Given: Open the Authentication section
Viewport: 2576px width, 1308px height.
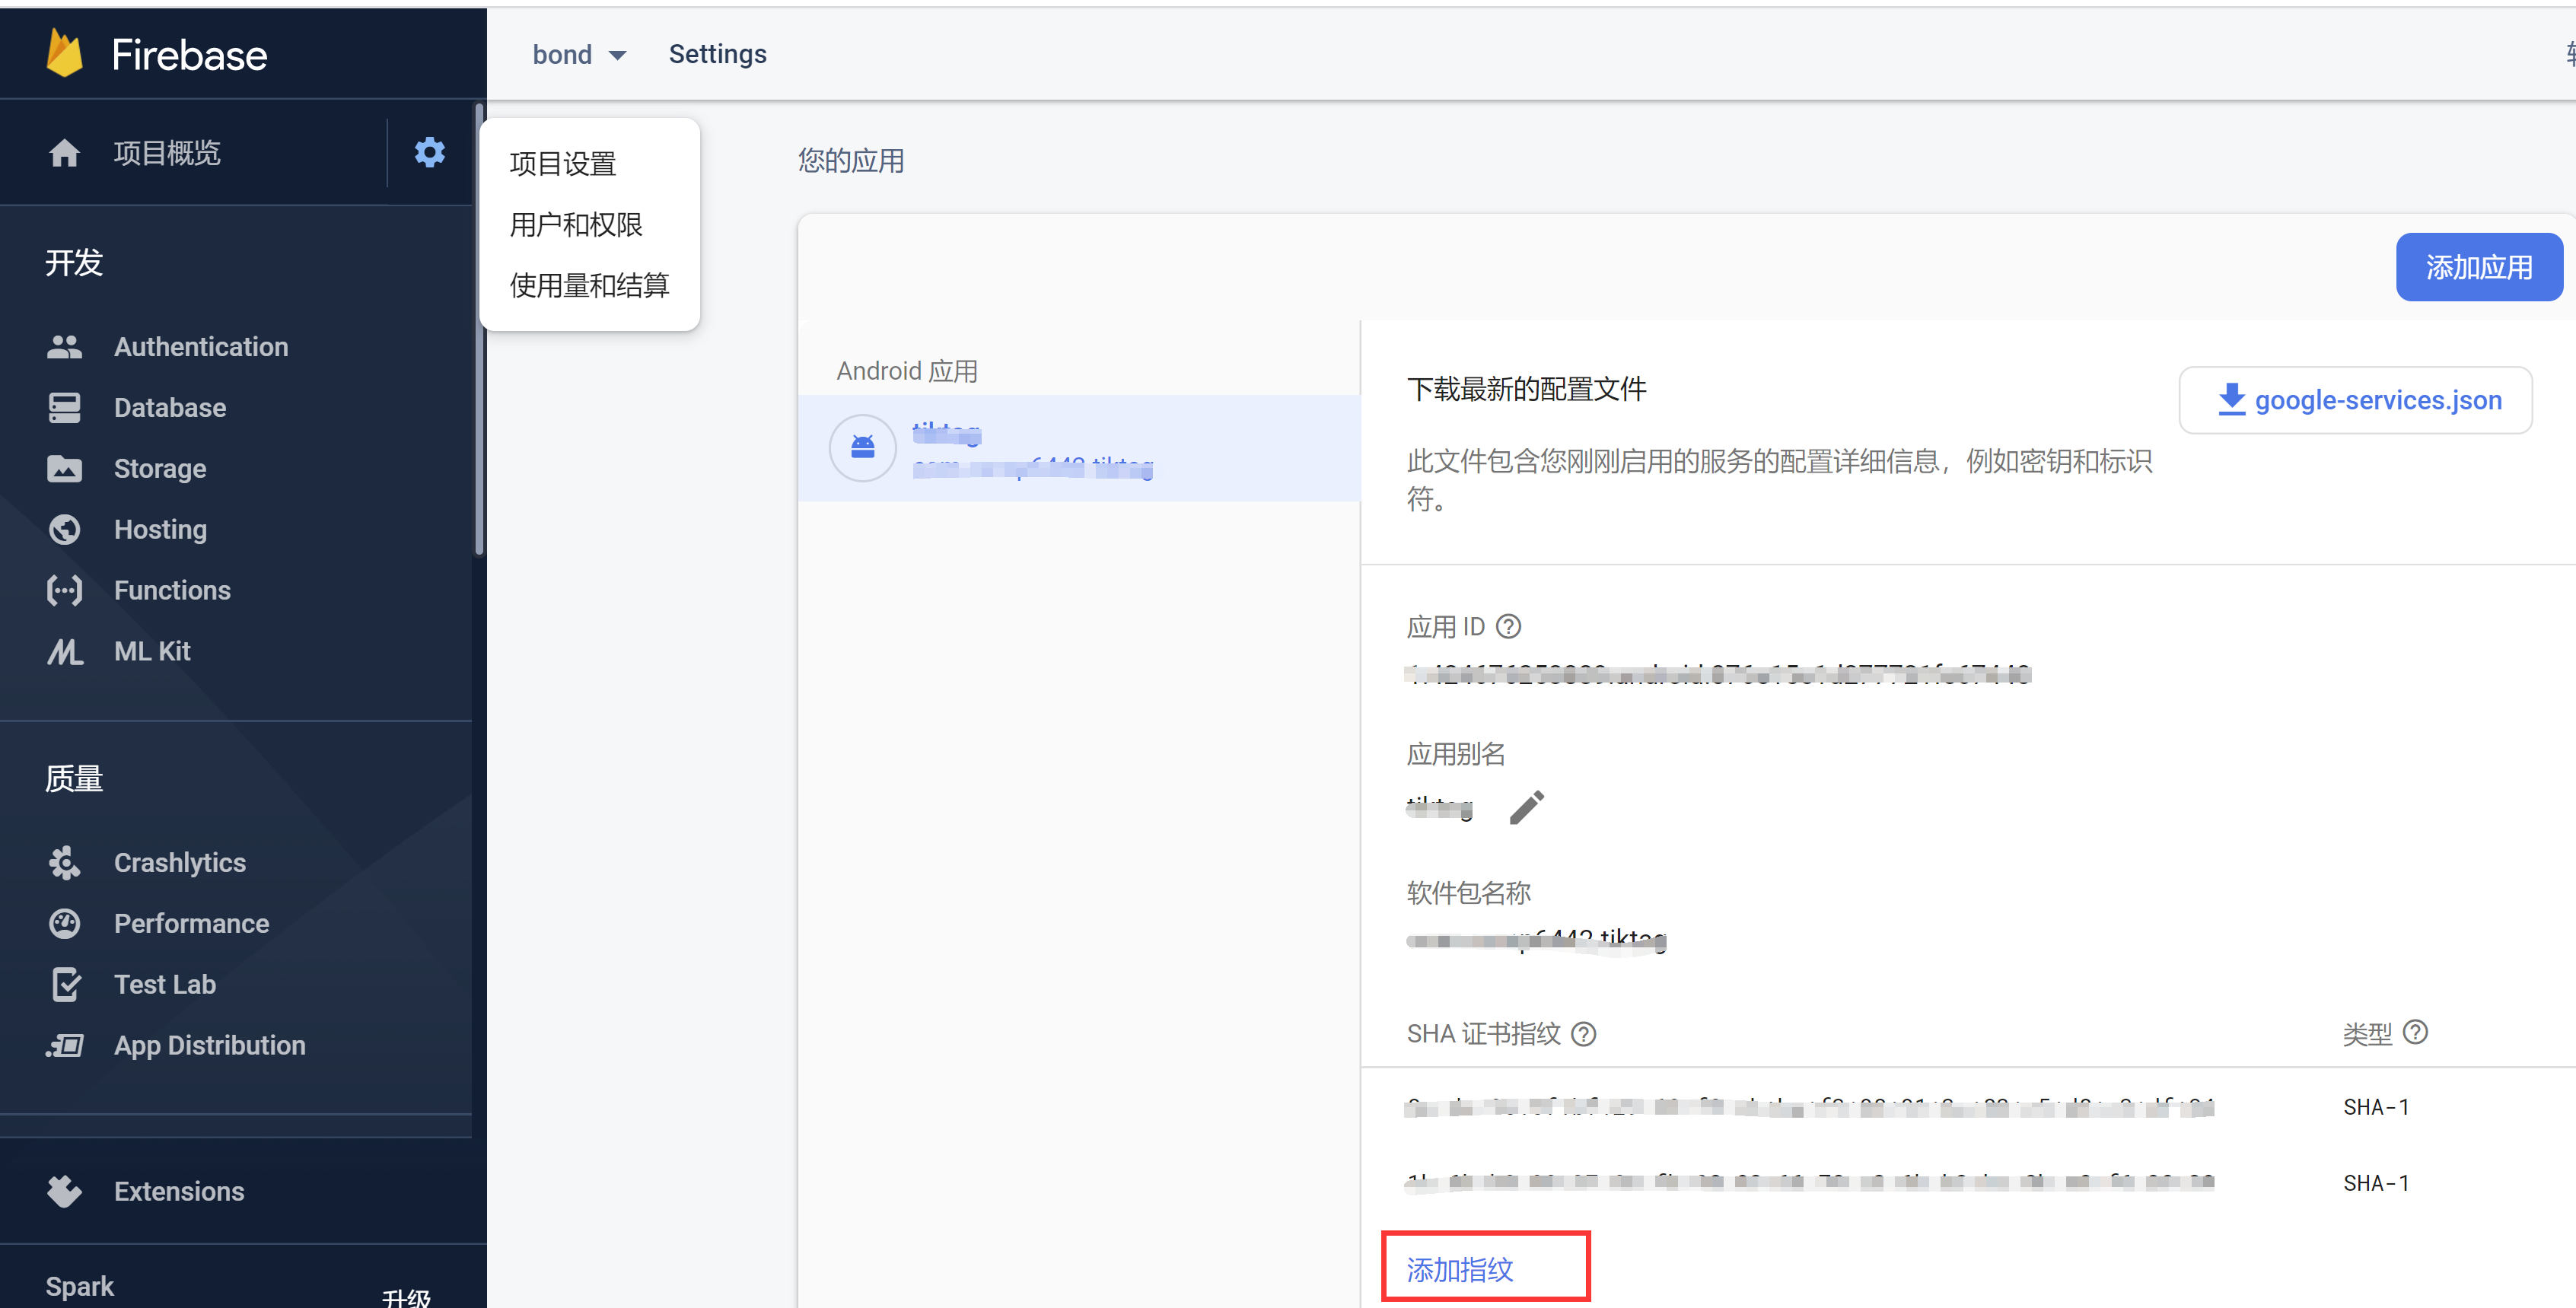Looking at the screenshot, I should point(200,346).
